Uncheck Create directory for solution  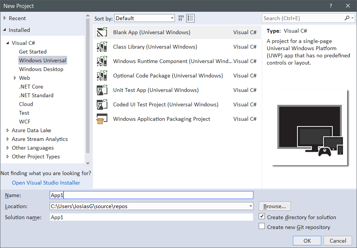click(x=262, y=217)
